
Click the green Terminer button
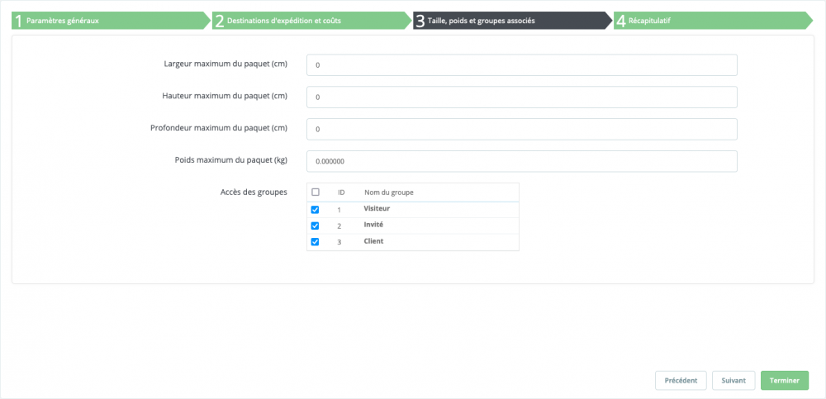[785, 381]
